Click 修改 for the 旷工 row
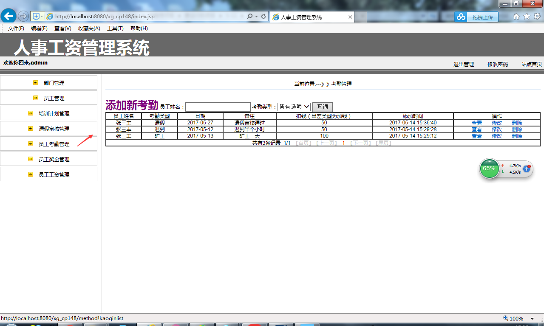 pos(497,136)
